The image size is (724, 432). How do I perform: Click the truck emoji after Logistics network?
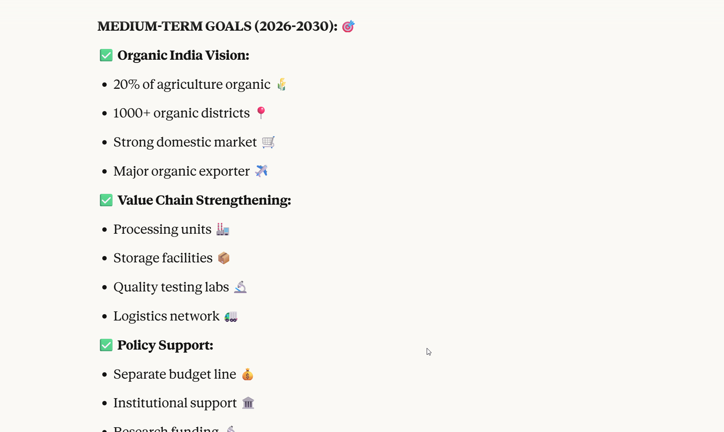pos(231,316)
